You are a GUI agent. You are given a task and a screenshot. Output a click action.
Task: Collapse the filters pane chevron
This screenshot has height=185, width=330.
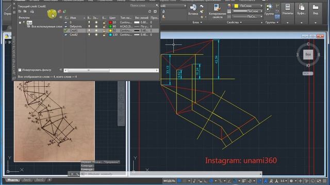point(61,17)
